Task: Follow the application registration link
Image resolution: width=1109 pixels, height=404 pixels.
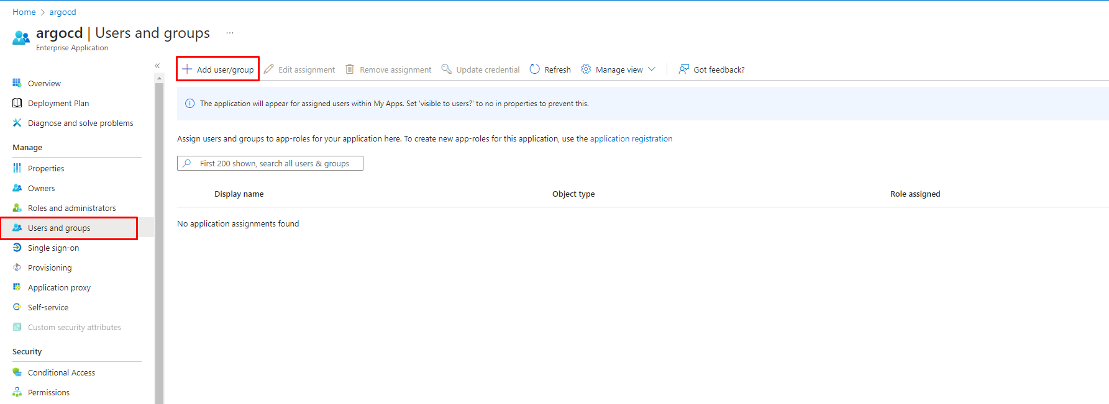Action: (631, 138)
